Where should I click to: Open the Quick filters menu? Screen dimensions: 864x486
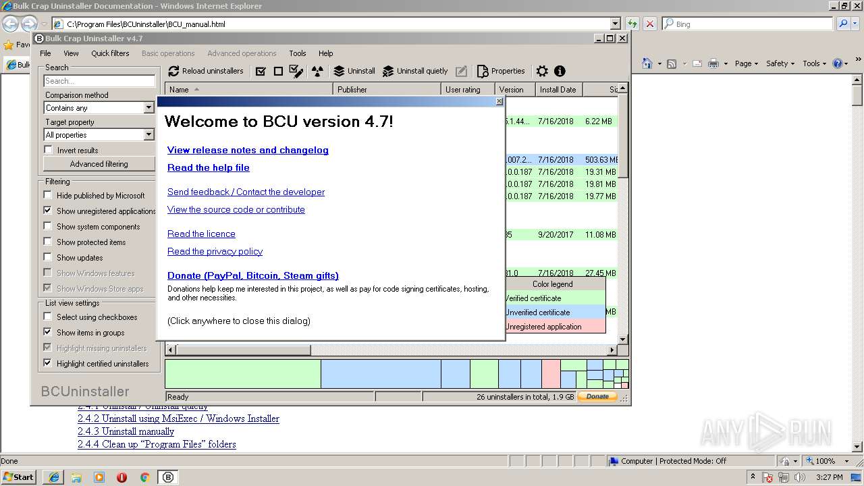click(110, 53)
